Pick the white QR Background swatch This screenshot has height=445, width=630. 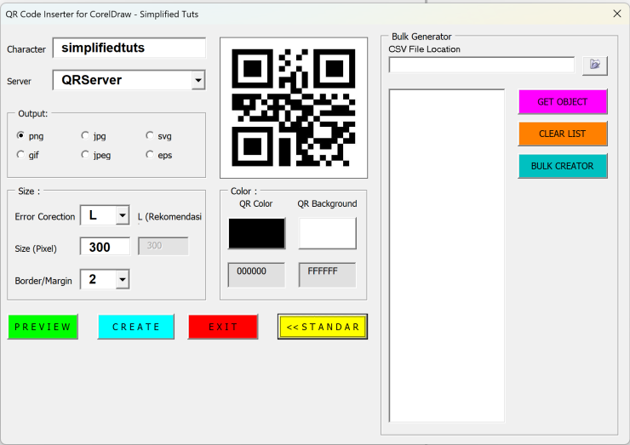tap(328, 233)
